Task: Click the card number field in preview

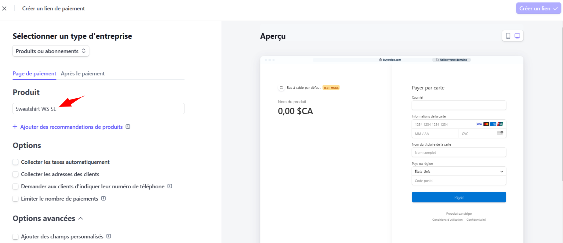Action: coord(459,124)
